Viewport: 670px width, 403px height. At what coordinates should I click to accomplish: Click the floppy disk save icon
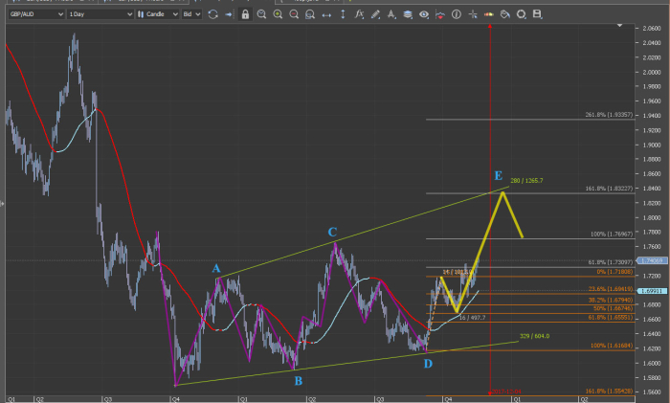click(537, 14)
